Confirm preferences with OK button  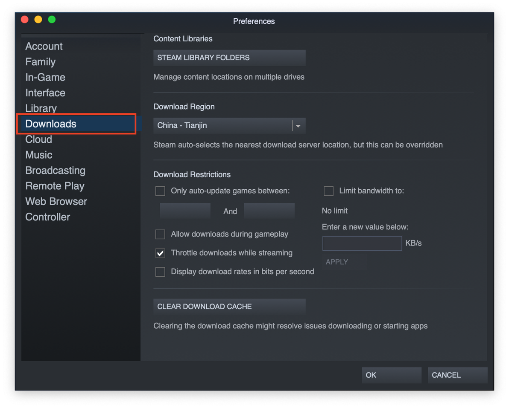(x=391, y=375)
